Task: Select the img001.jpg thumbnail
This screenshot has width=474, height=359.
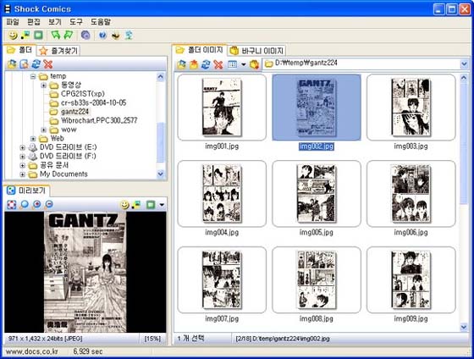Action: pos(222,108)
